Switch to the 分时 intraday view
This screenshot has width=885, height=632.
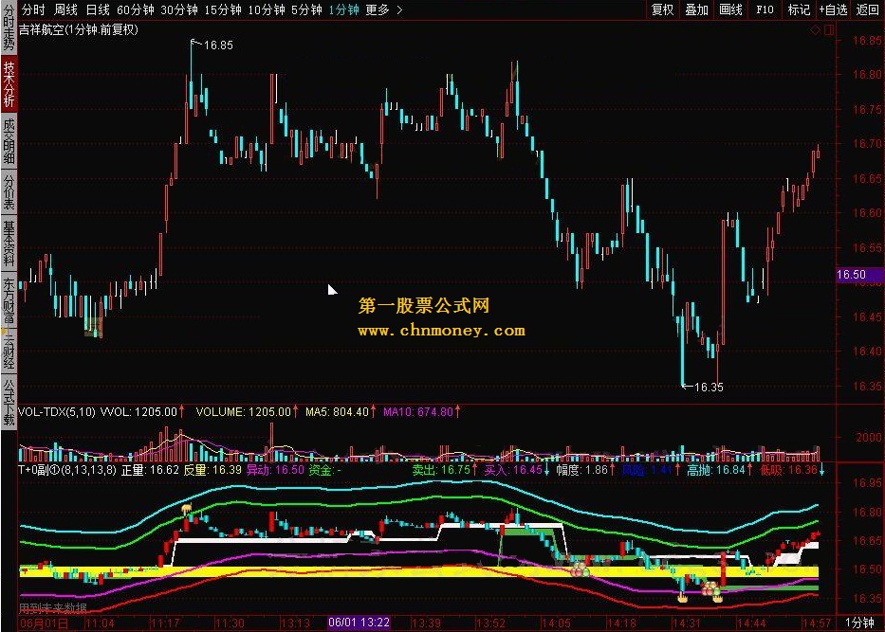point(33,9)
